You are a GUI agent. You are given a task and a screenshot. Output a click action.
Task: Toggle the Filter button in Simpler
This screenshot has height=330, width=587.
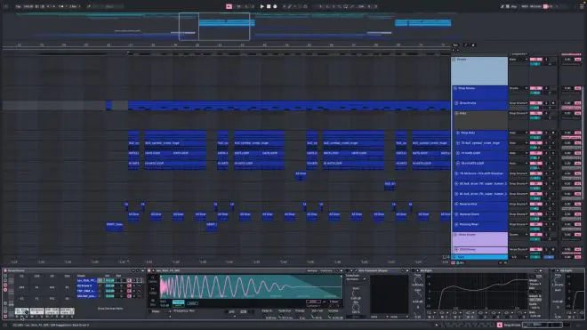[156, 311]
